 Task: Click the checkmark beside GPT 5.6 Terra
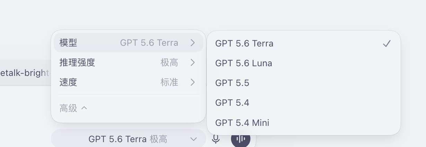[x=387, y=43]
